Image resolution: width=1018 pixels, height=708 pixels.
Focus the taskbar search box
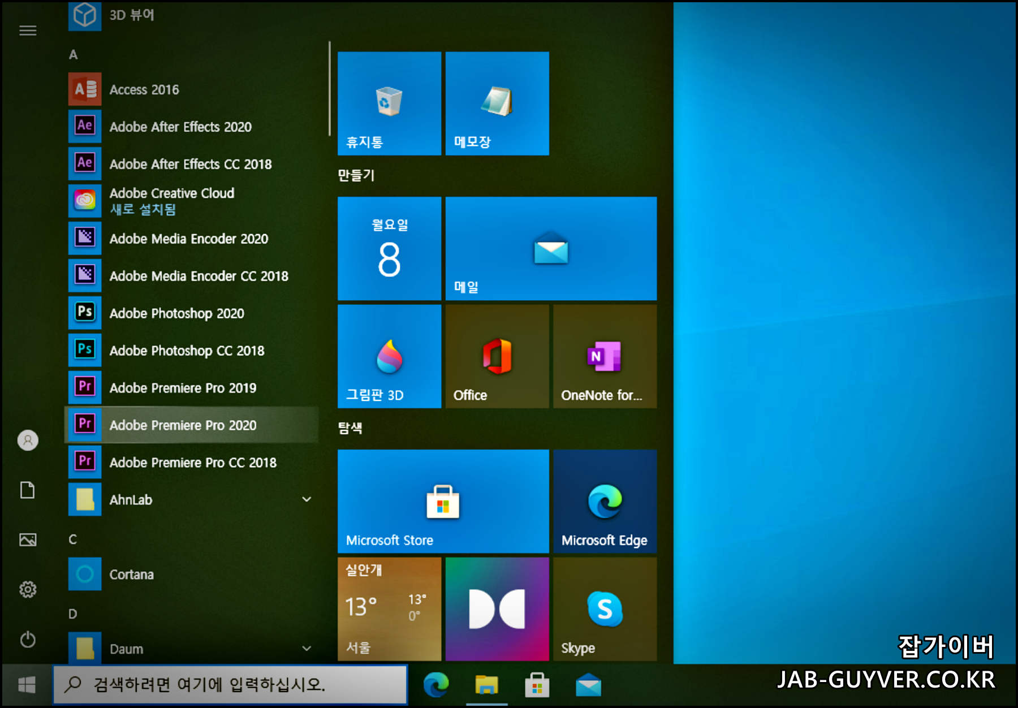pyautogui.click(x=230, y=685)
